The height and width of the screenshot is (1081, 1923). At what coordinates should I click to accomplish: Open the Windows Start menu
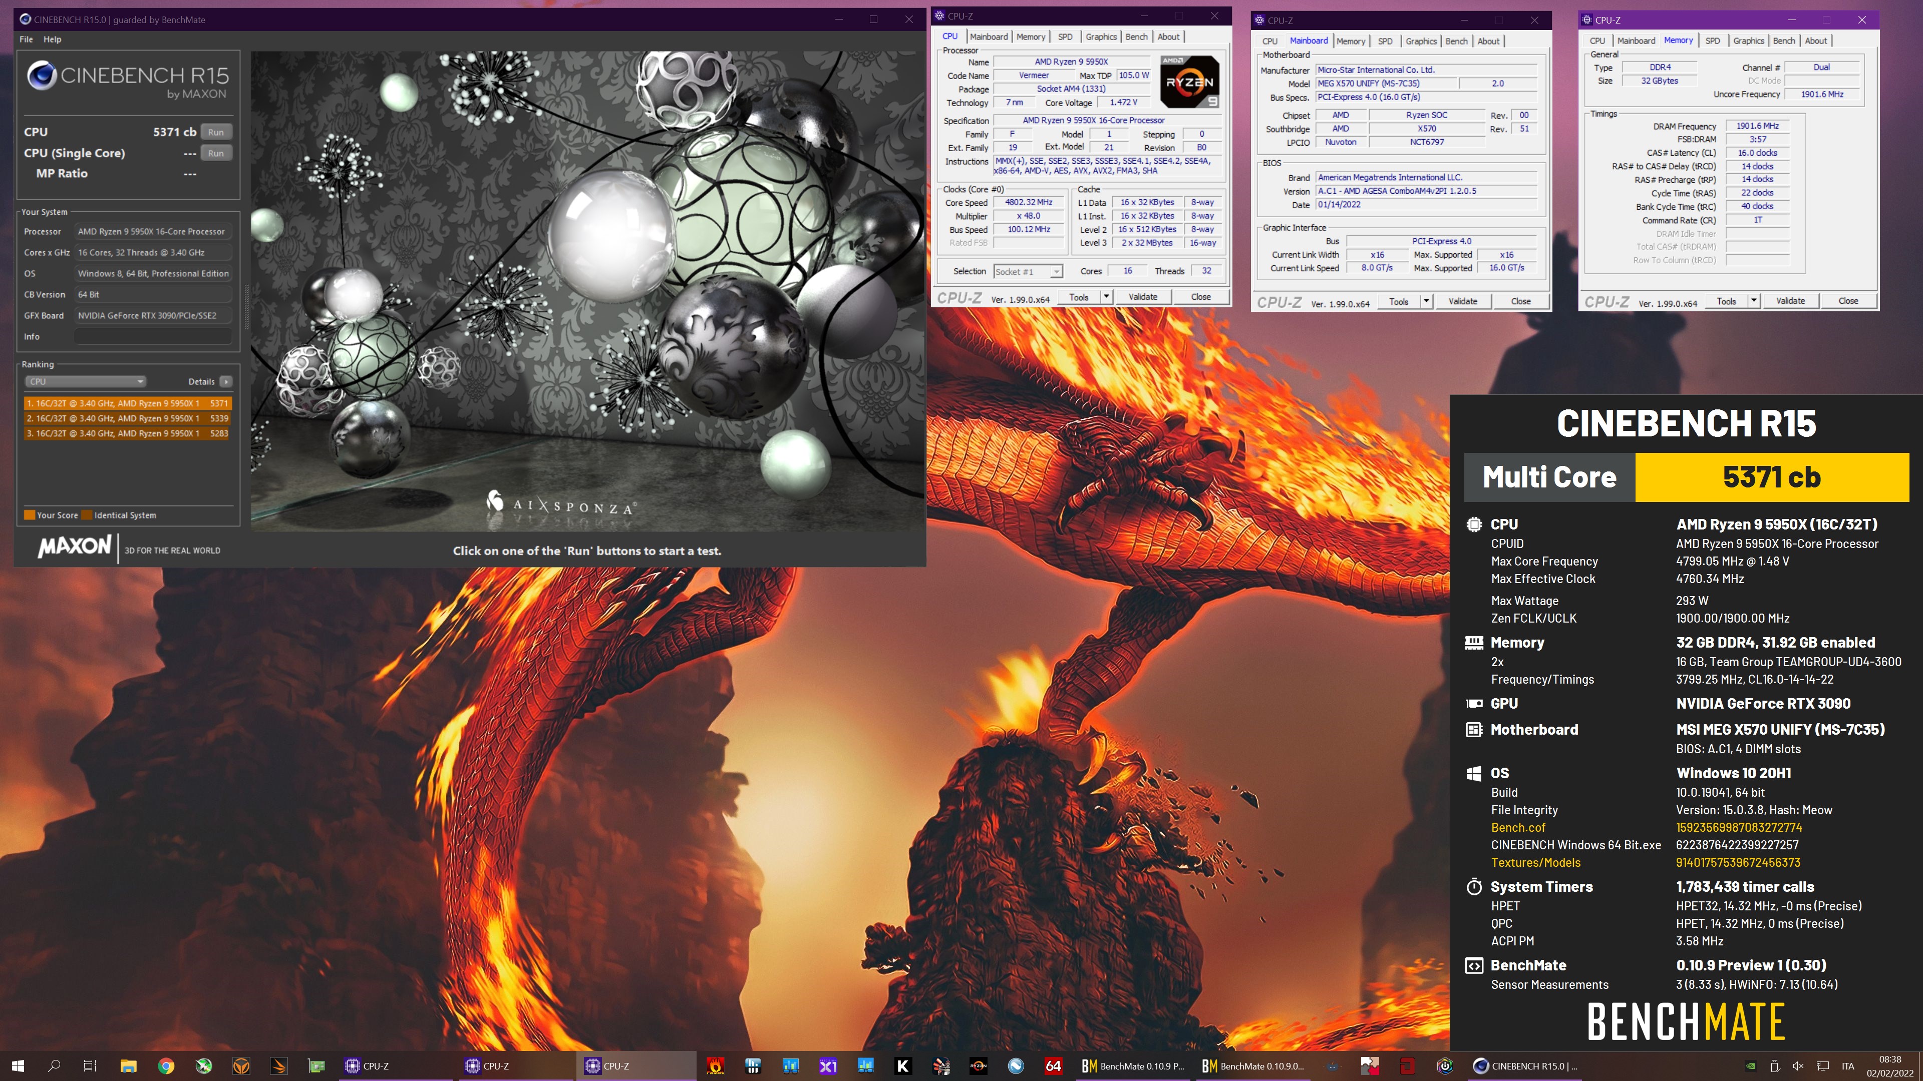tap(18, 1065)
